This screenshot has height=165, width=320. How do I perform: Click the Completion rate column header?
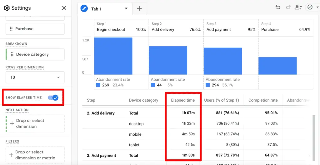coord(263,100)
